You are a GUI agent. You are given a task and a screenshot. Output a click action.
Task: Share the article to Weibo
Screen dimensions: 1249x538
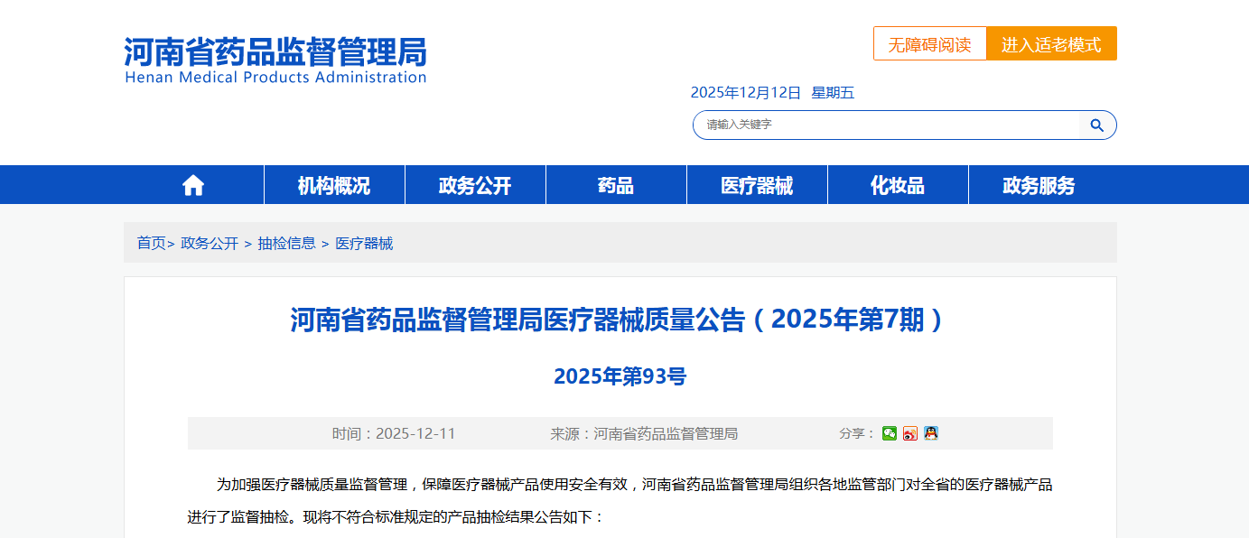(x=910, y=433)
